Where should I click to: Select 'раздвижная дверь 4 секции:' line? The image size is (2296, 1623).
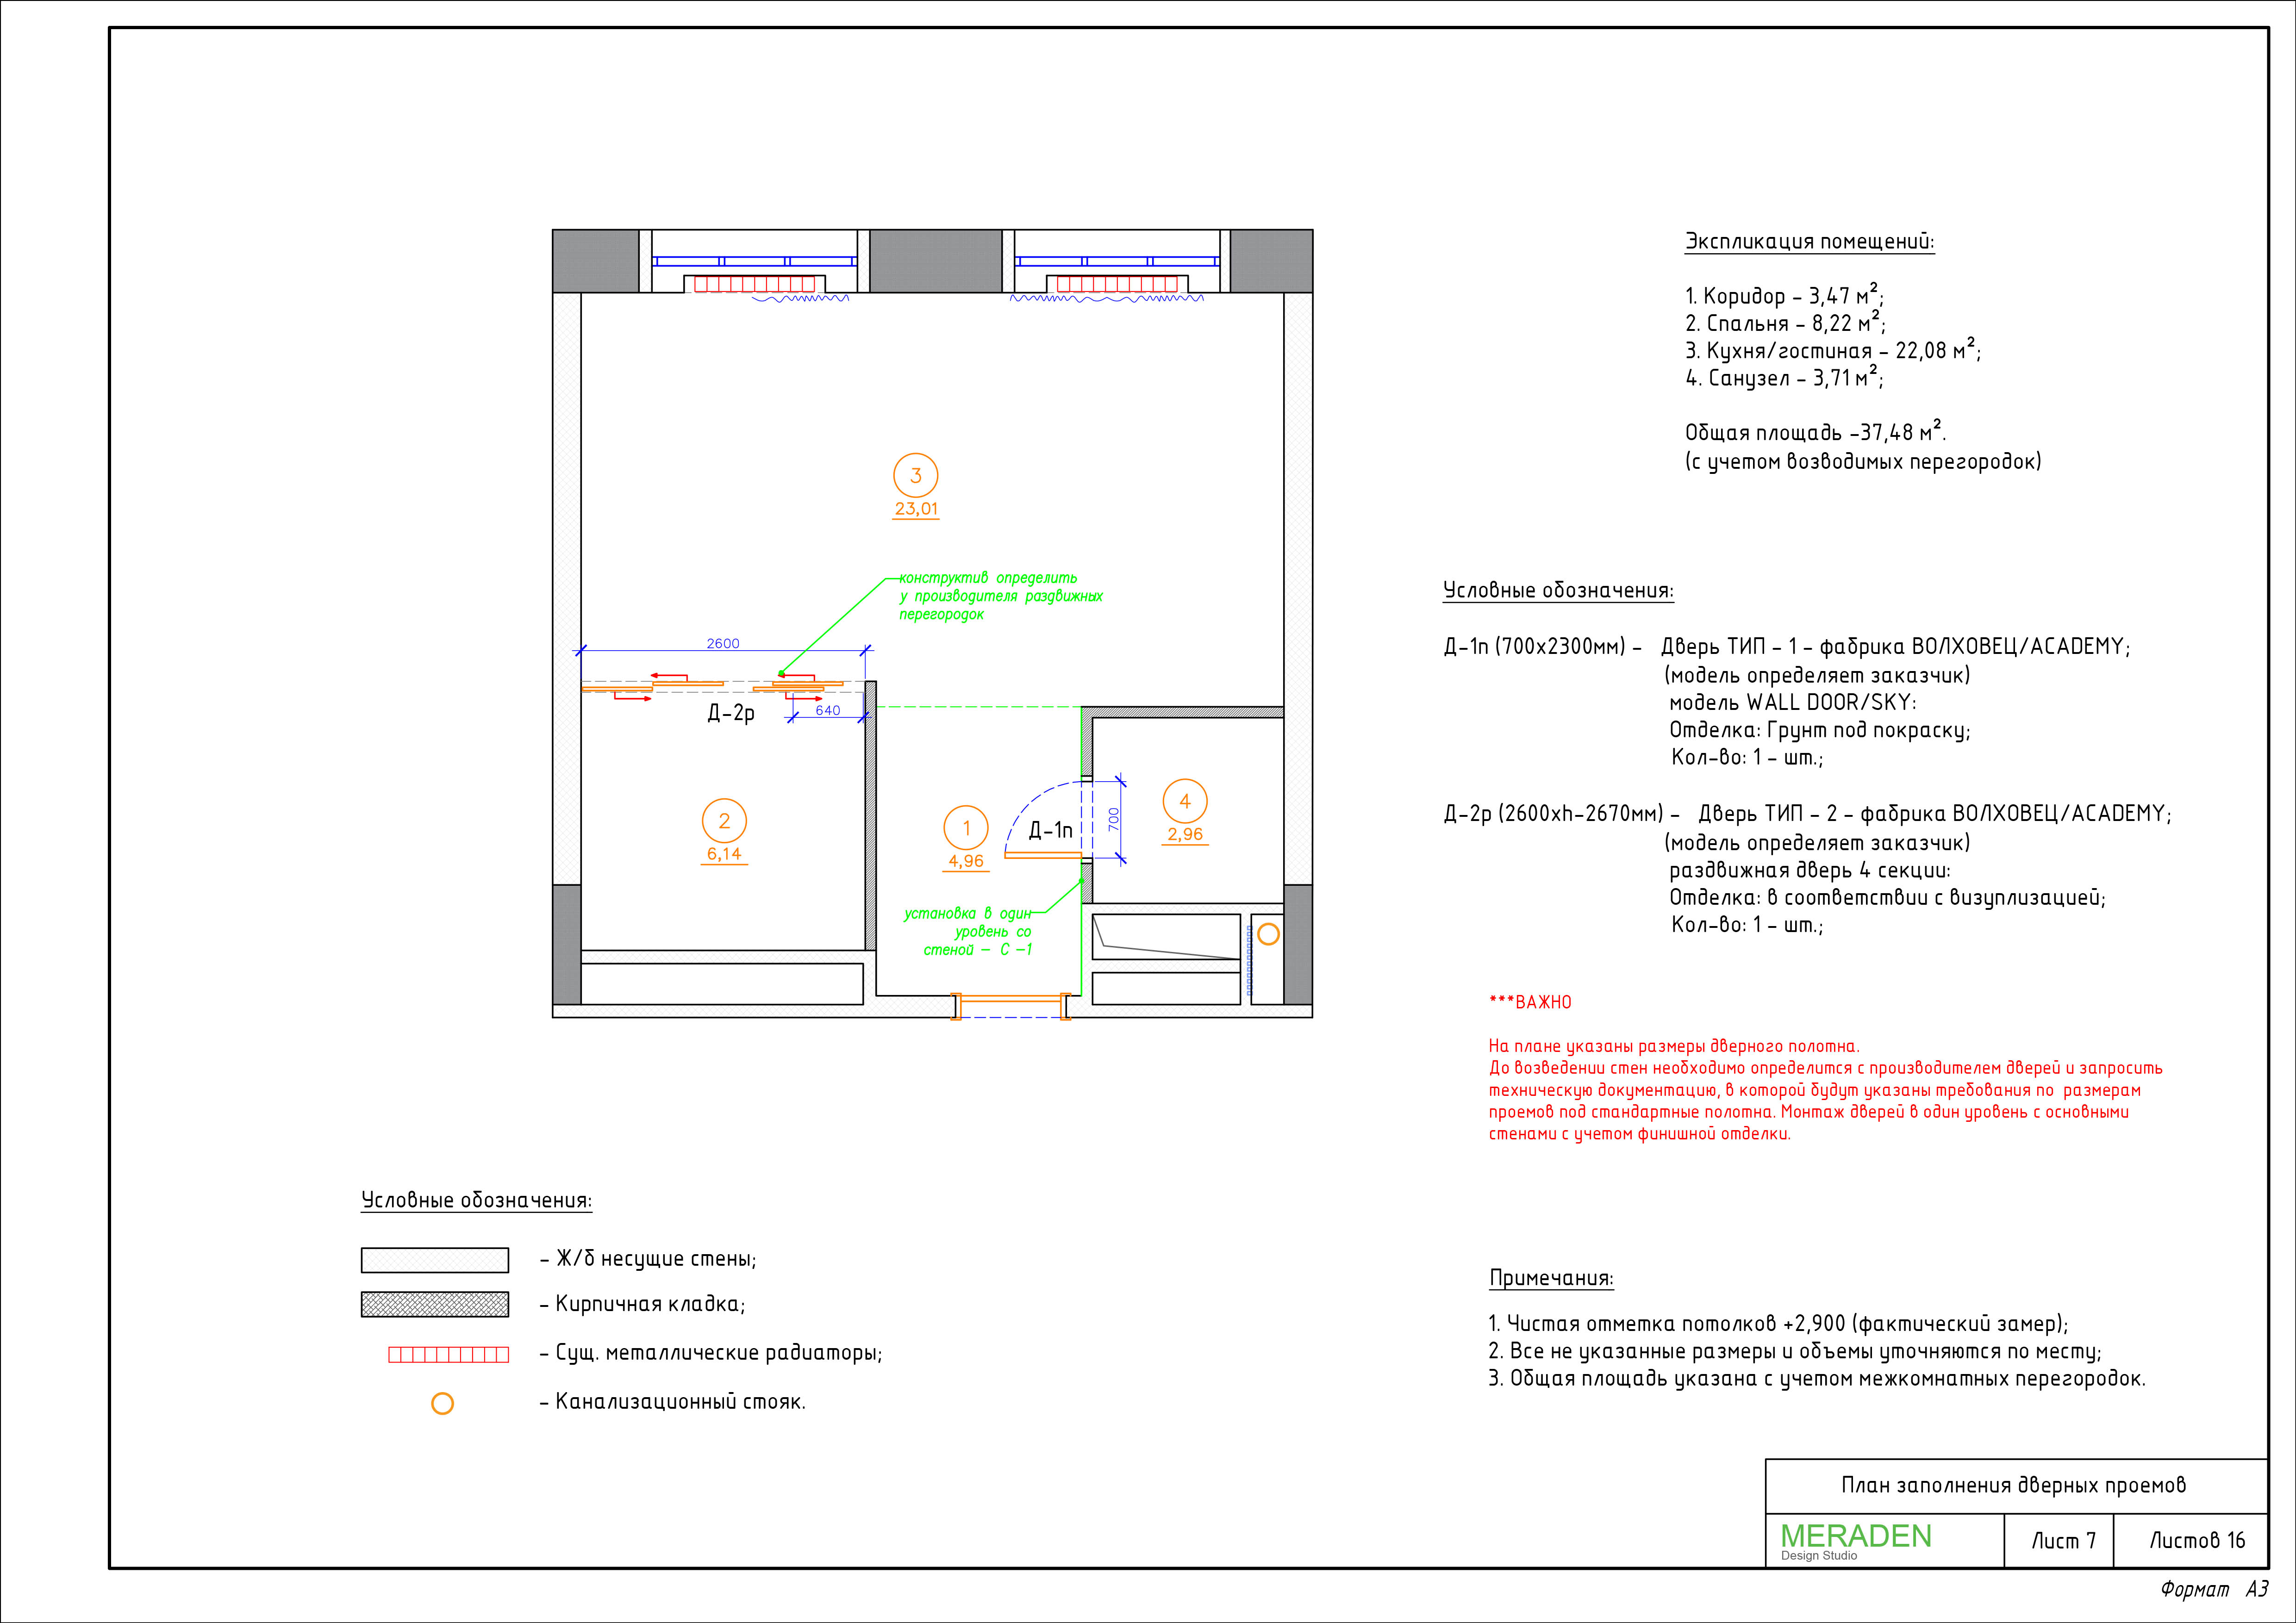click(1810, 870)
